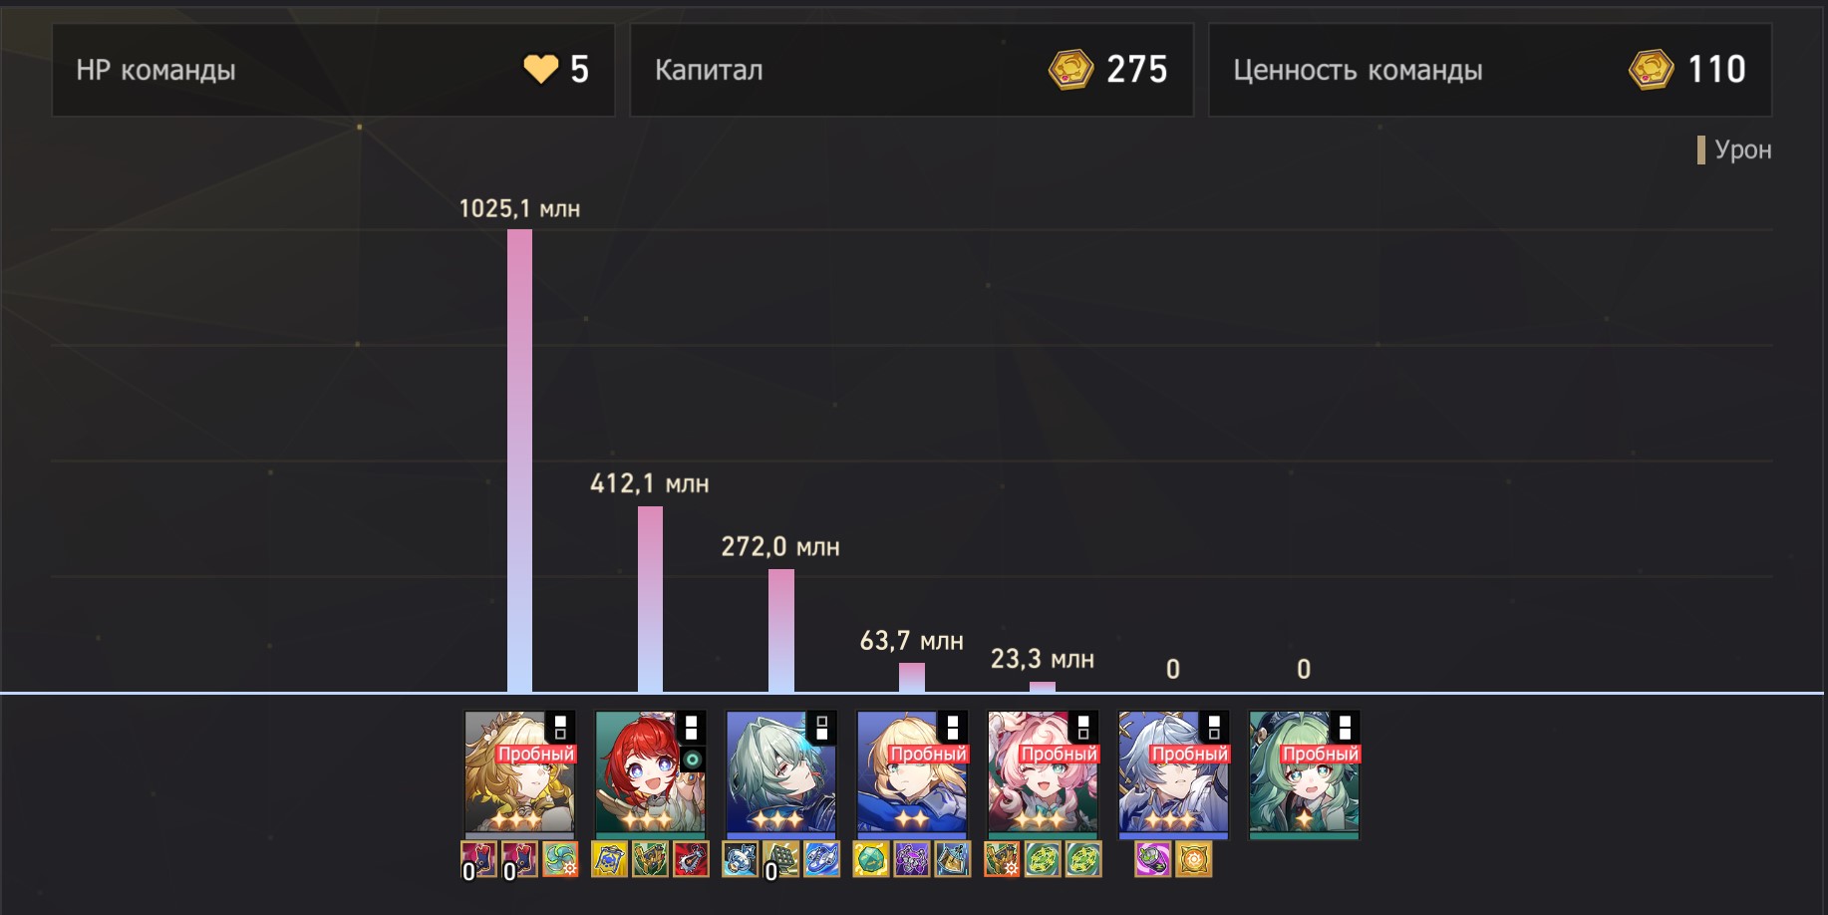Click the Ценность команды value panel
The width and height of the screenshot is (1828, 915).
[1490, 70]
